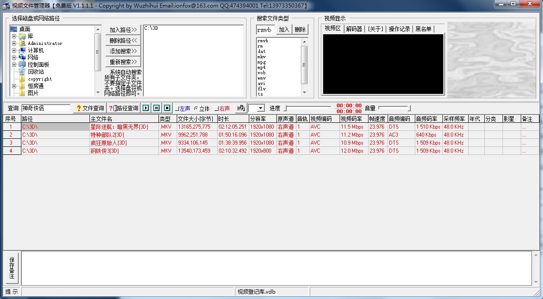Click the 删除路径<< button
Image resolution: width=543 pixels, height=299 pixels.
123,40
